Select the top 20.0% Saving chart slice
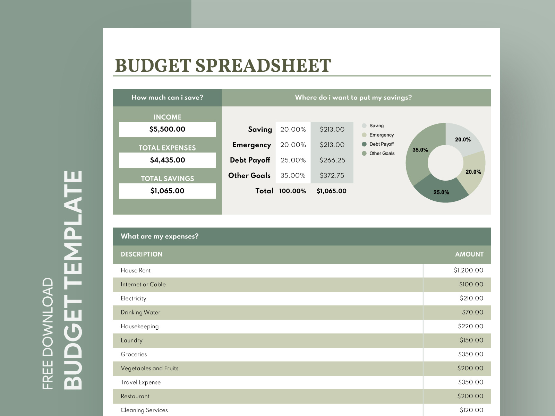 coord(462,139)
